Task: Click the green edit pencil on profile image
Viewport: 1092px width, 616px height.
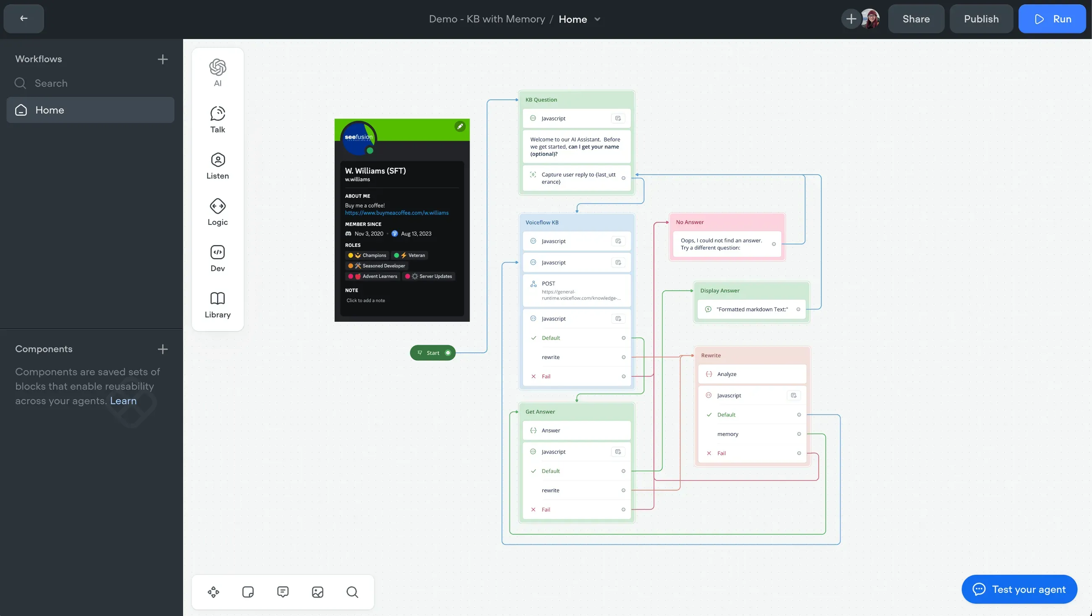Action: pyautogui.click(x=460, y=126)
